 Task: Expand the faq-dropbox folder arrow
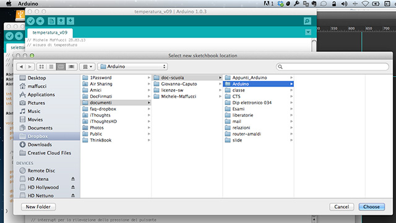click(149, 109)
